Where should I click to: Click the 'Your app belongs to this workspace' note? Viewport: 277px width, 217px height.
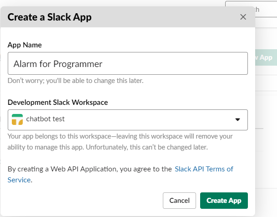120,142
